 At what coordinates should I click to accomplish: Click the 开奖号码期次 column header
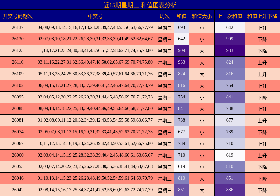tap(18, 16)
